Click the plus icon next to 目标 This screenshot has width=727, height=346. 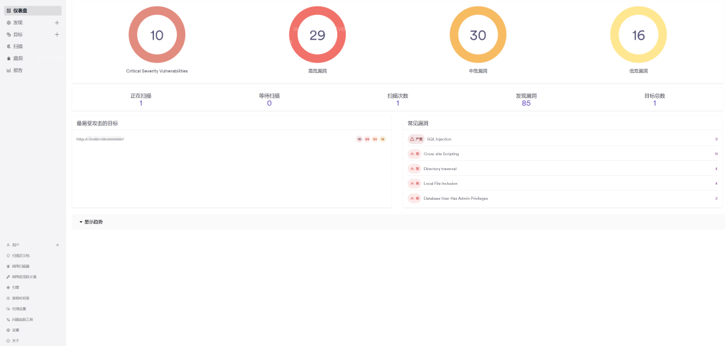coord(57,34)
